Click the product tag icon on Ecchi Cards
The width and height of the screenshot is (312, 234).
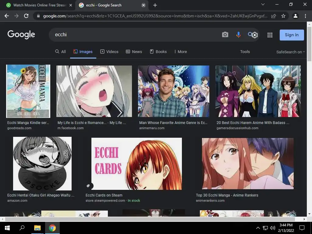88,186
